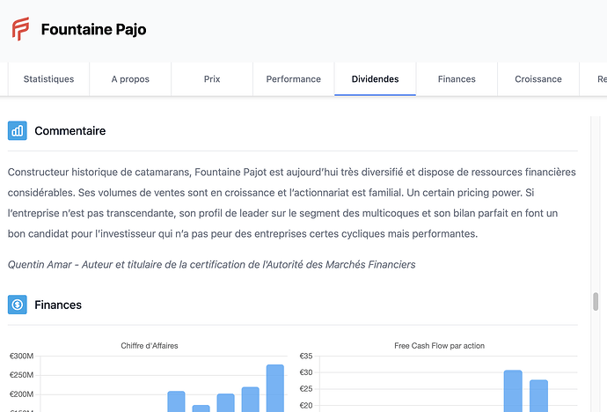Screen dimensions: 607x412
Task: Click the Free Cash Flow par action title
Action: (439, 346)
